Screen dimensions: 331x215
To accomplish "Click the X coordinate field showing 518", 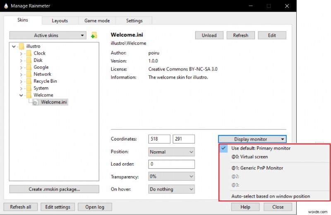I will pyautogui.click(x=159, y=139).
